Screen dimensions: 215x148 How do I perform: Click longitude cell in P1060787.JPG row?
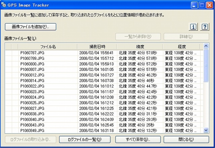(x=181, y=53)
